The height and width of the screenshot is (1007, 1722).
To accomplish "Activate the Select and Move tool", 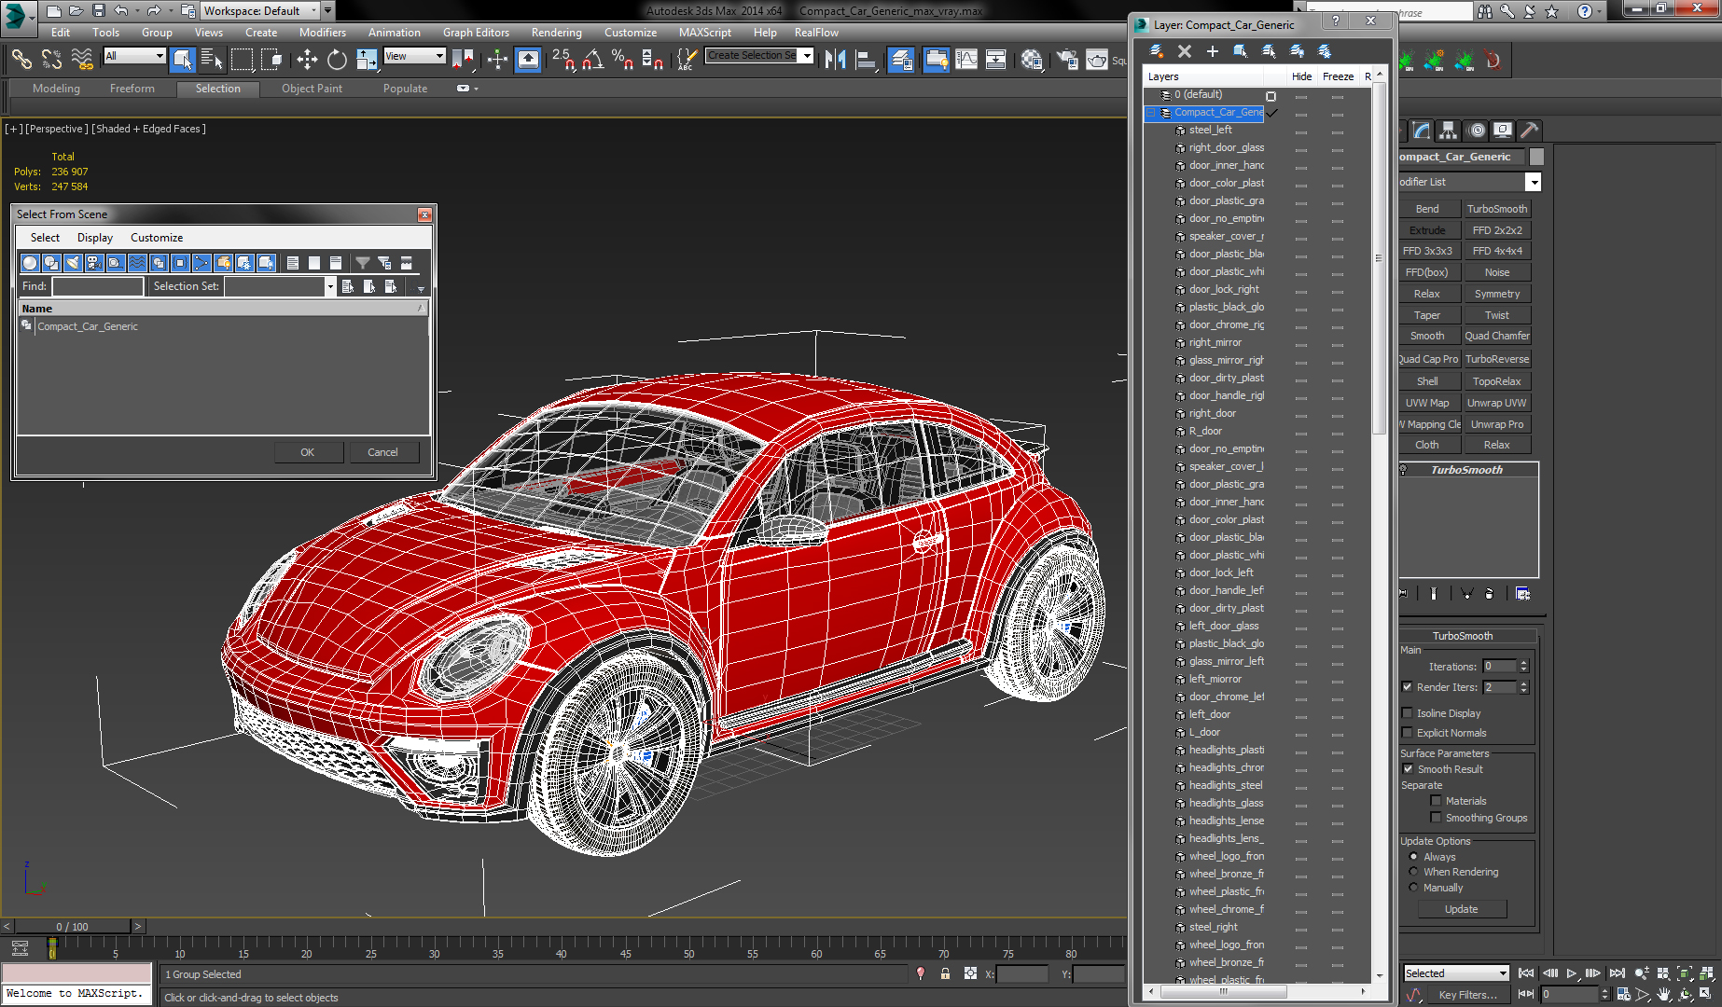I will 307,60.
